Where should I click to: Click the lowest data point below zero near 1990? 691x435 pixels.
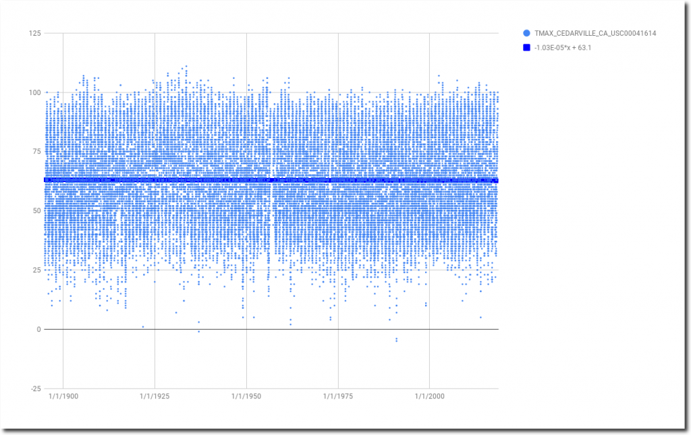[396, 341]
